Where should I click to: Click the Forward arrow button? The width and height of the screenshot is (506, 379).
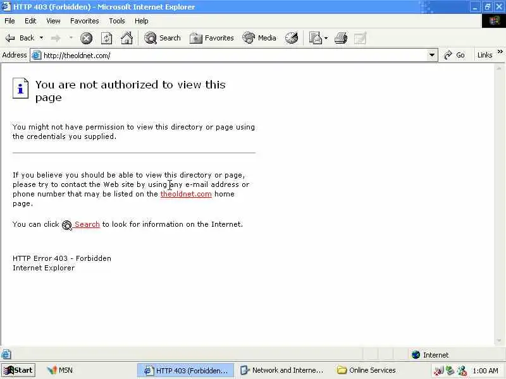56,39
